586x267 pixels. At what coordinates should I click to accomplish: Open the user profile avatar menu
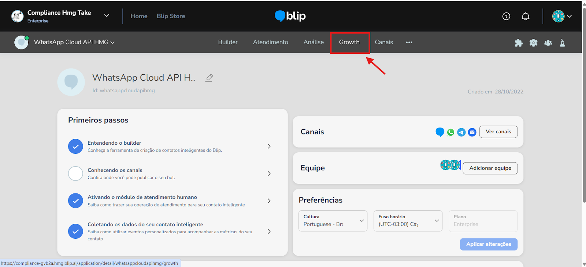(x=562, y=16)
